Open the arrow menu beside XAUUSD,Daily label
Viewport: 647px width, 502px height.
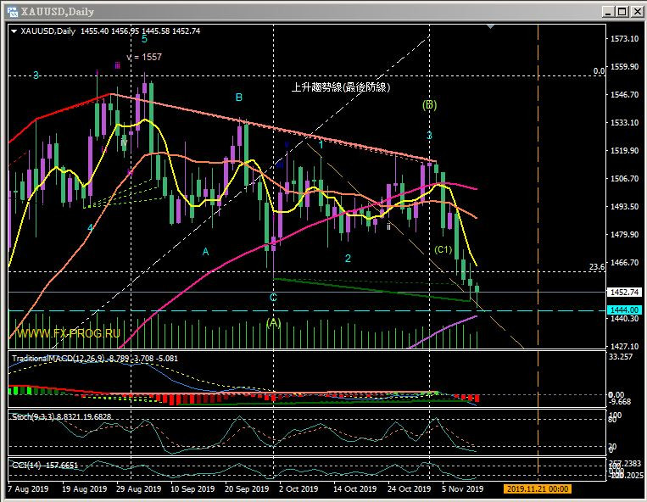pos(14,31)
